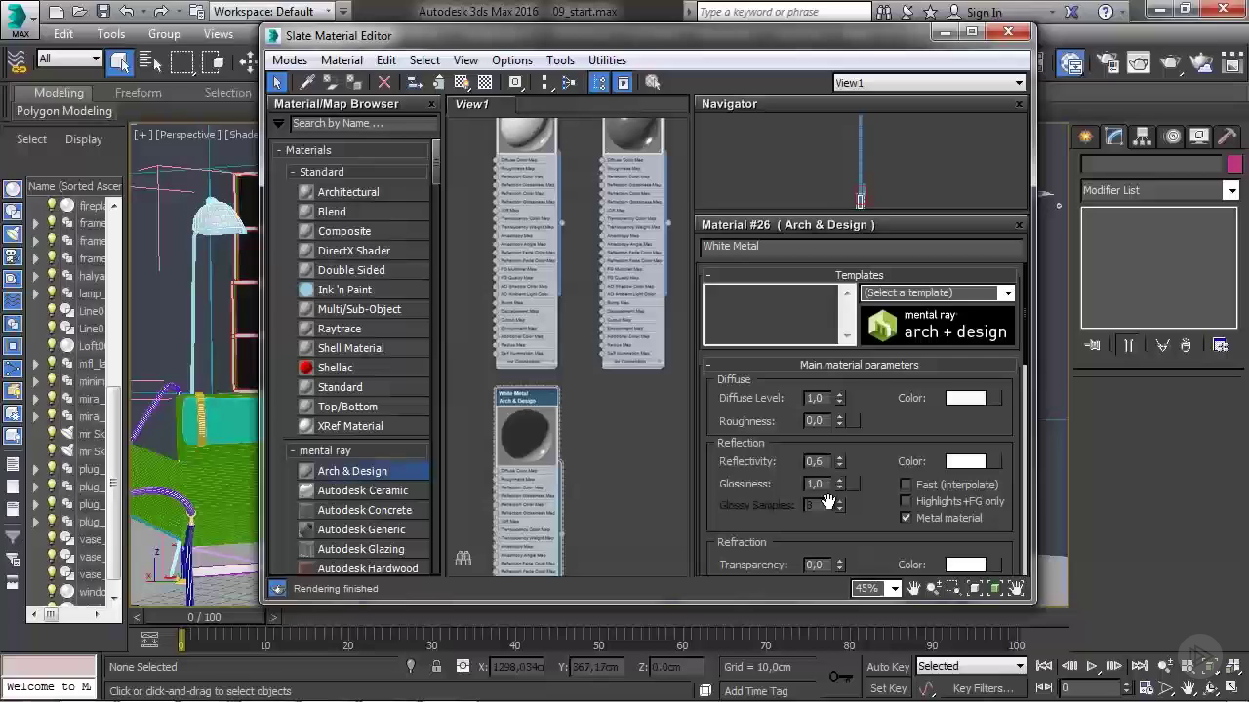Activate the Pan hand tool in Slate navigation
Screen dimensions: 1249x702
pyautogui.click(x=914, y=588)
